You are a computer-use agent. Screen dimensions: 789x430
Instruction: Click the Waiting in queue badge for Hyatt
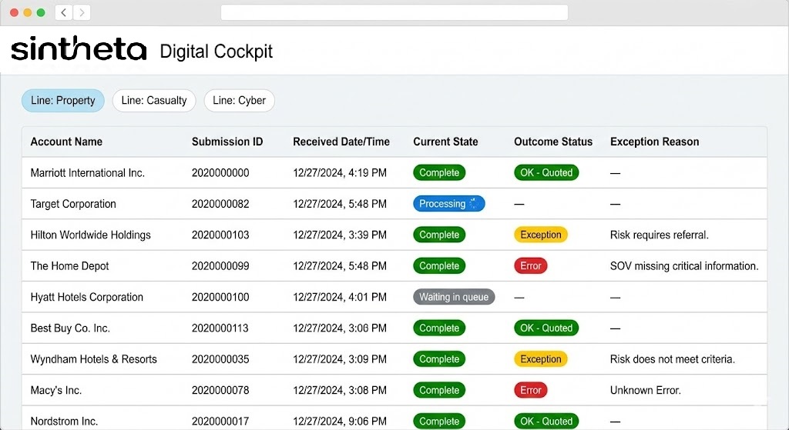point(454,297)
